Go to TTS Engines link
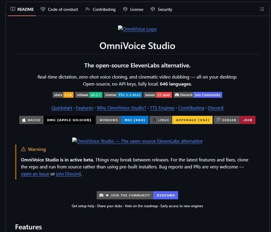Screen dimensions: 271x232 pyautogui.click(x=162, y=108)
